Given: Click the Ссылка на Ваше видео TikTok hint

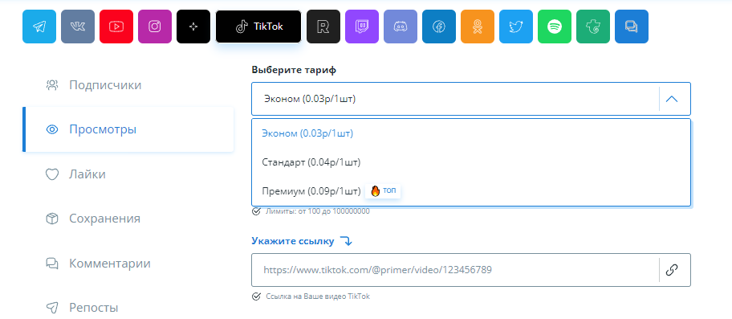Looking at the screenshot, I should tap(318, 297).
